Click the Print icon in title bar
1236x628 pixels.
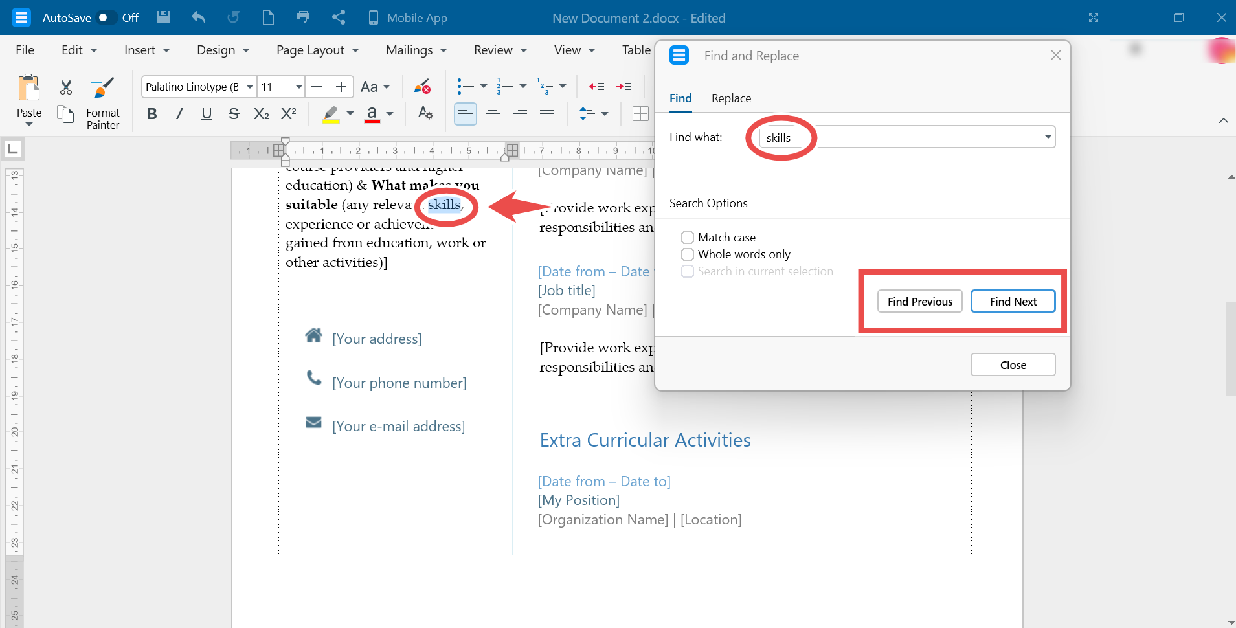pos(303,17)
